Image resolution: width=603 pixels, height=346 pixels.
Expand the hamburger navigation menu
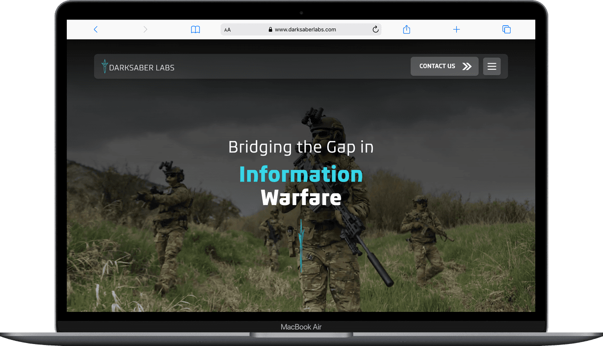click(492, 66)
